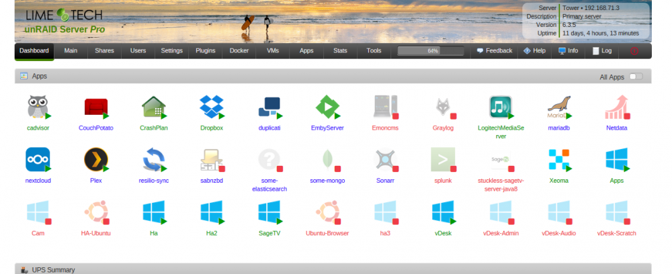Open the EmbyServer green icon

tap(327, 107)
